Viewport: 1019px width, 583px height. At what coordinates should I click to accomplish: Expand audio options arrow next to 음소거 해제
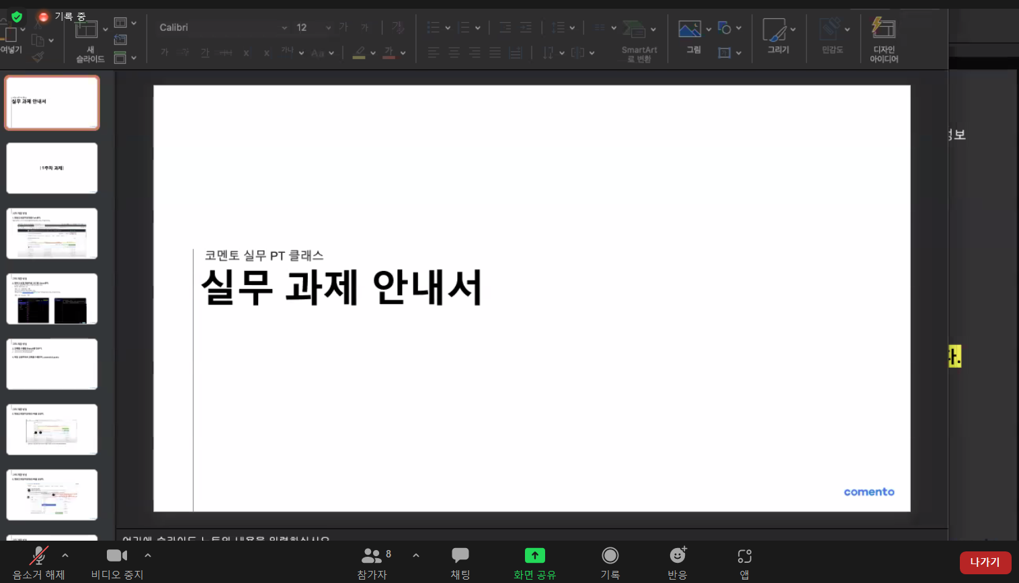pyautogui.click(x=65, y=555)
